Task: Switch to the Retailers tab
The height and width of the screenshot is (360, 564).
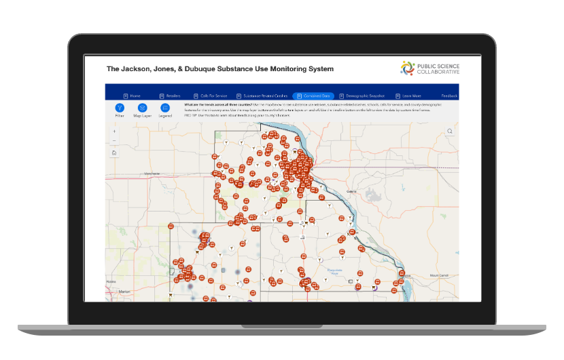Action: [x=170, y=96]
